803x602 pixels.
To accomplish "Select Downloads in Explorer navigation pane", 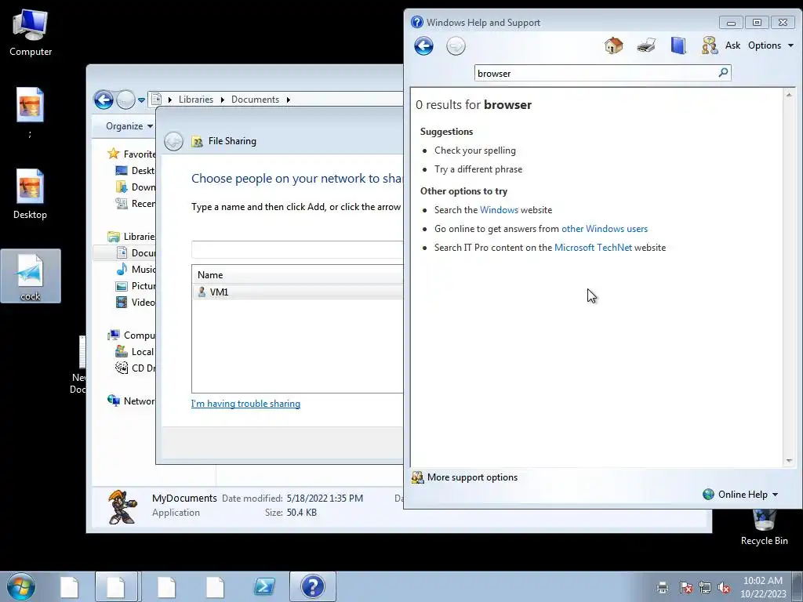I will coord(135,187).
